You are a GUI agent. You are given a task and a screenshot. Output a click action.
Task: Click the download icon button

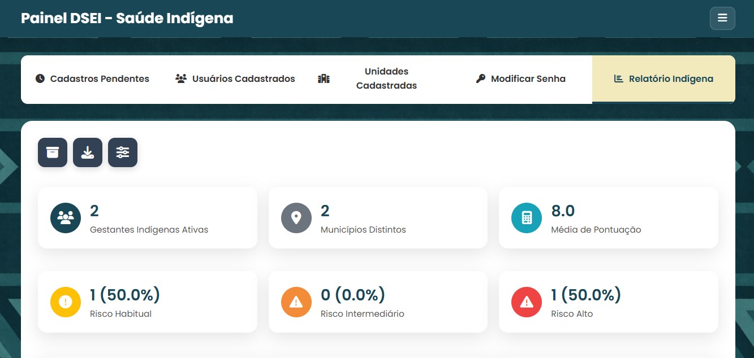click(88, 152)
